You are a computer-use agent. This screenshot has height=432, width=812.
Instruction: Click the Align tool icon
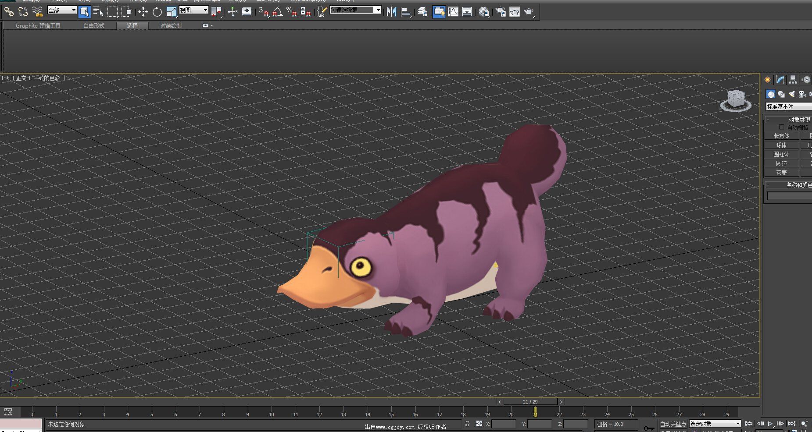[406, 12]
